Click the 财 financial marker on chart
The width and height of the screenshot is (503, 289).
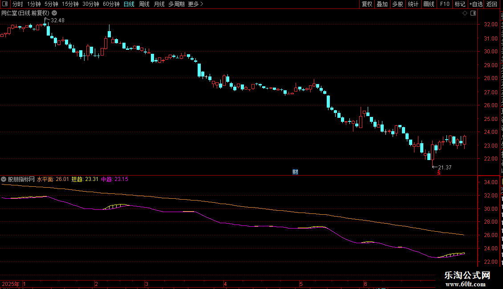295,172
